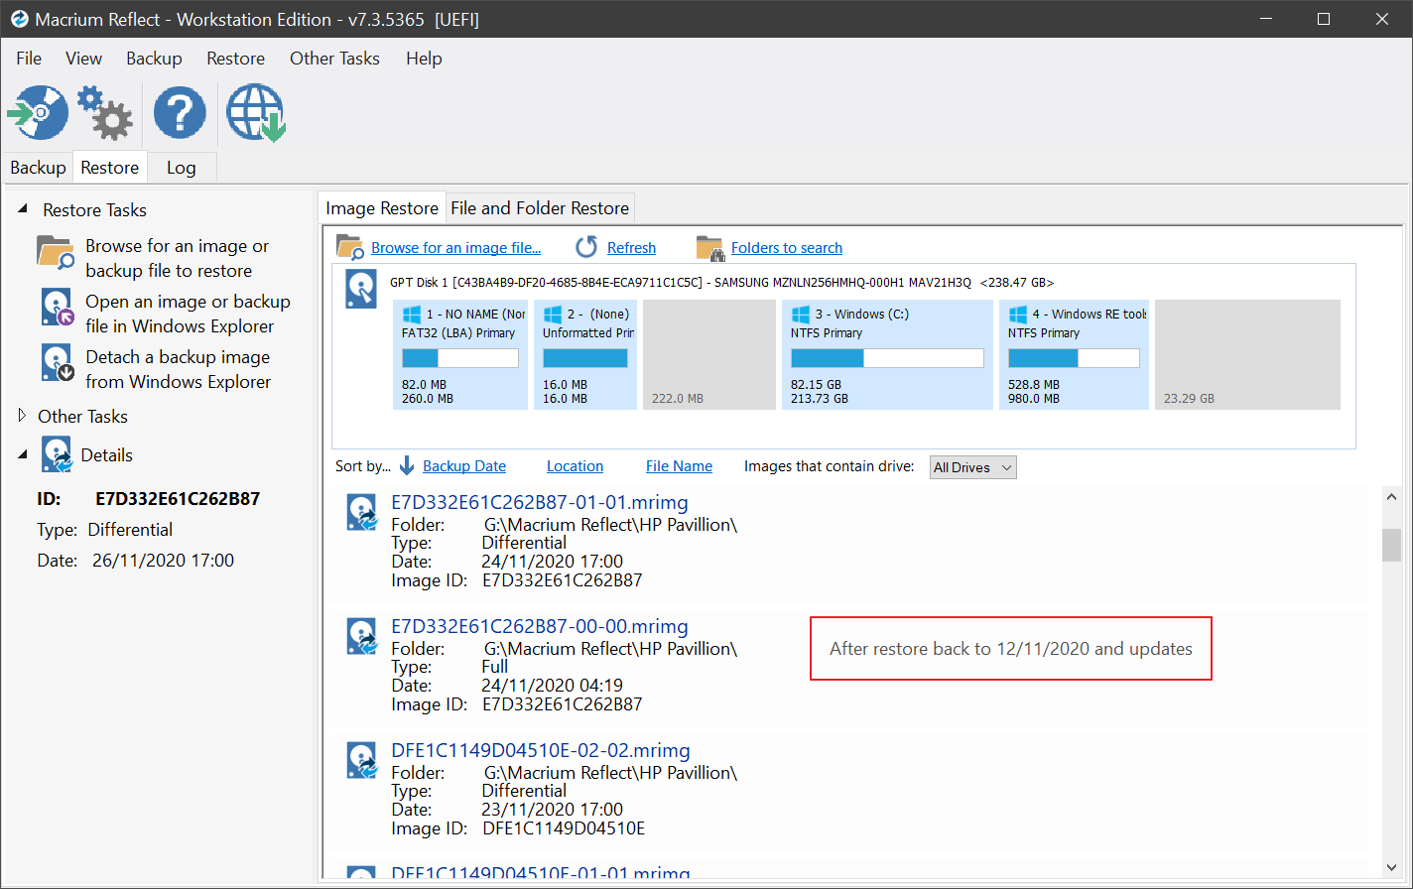Viewport: 1413px width, 889px height.
Task: Click the open image in Windows Explorer icon
Action: coord(58,308)
